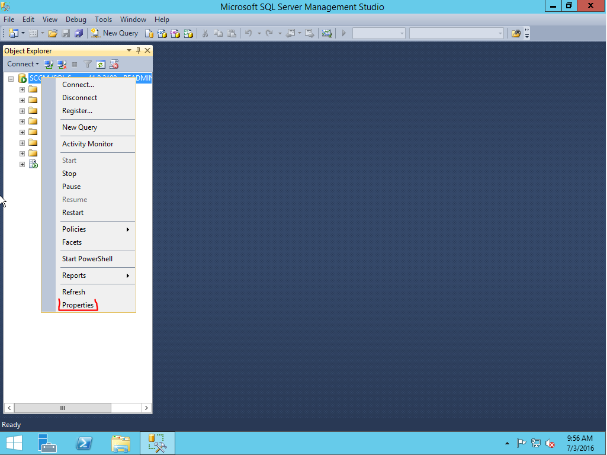Image resolution: width=607 pixels, height=455 pixels.
Task: Expand the first folder under the server
Action: coord(22,90)
